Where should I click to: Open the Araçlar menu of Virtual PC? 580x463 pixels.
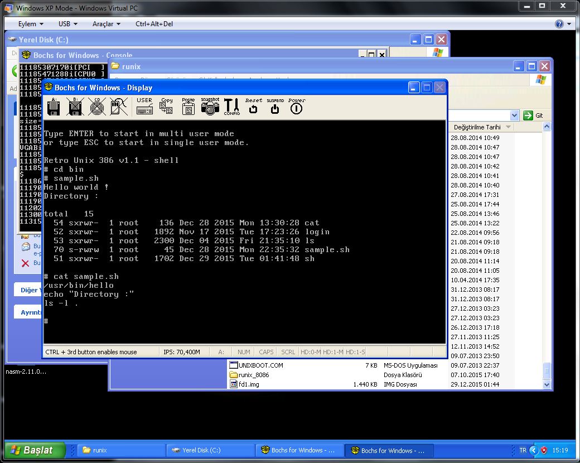(106, 23)
